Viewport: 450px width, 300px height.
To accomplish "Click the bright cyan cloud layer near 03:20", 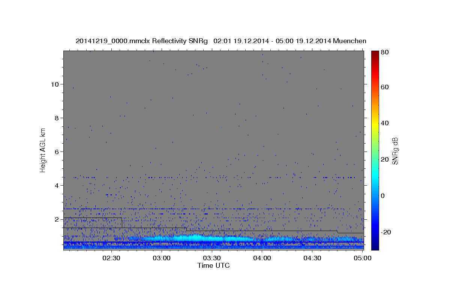I will 195,238.
